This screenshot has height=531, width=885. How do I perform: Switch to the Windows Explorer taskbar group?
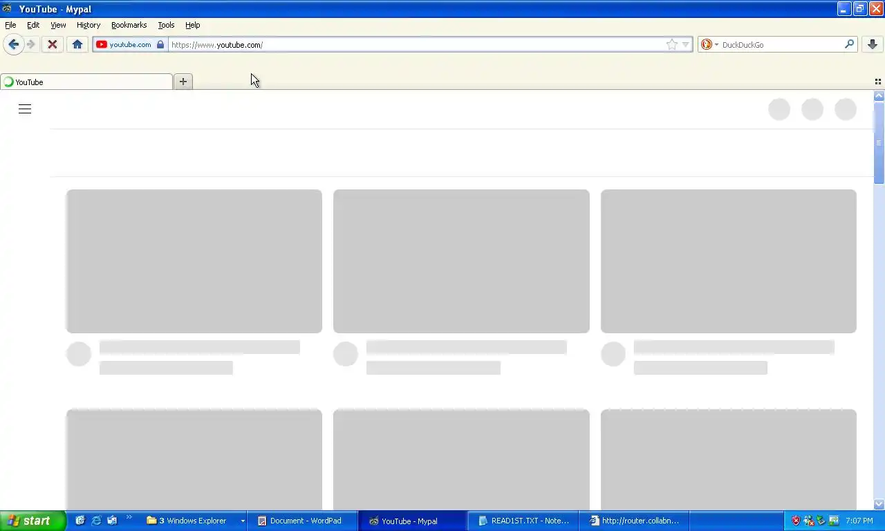click(191, 521)
